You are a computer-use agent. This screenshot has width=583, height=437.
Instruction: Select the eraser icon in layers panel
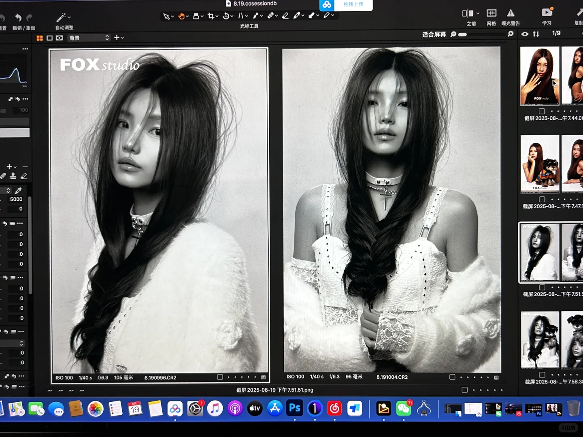pyautogui.click(x=24, y=176)
